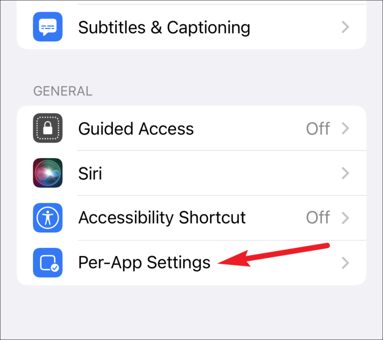Click the GENERAL section header
383x340 pixels.
63,91
